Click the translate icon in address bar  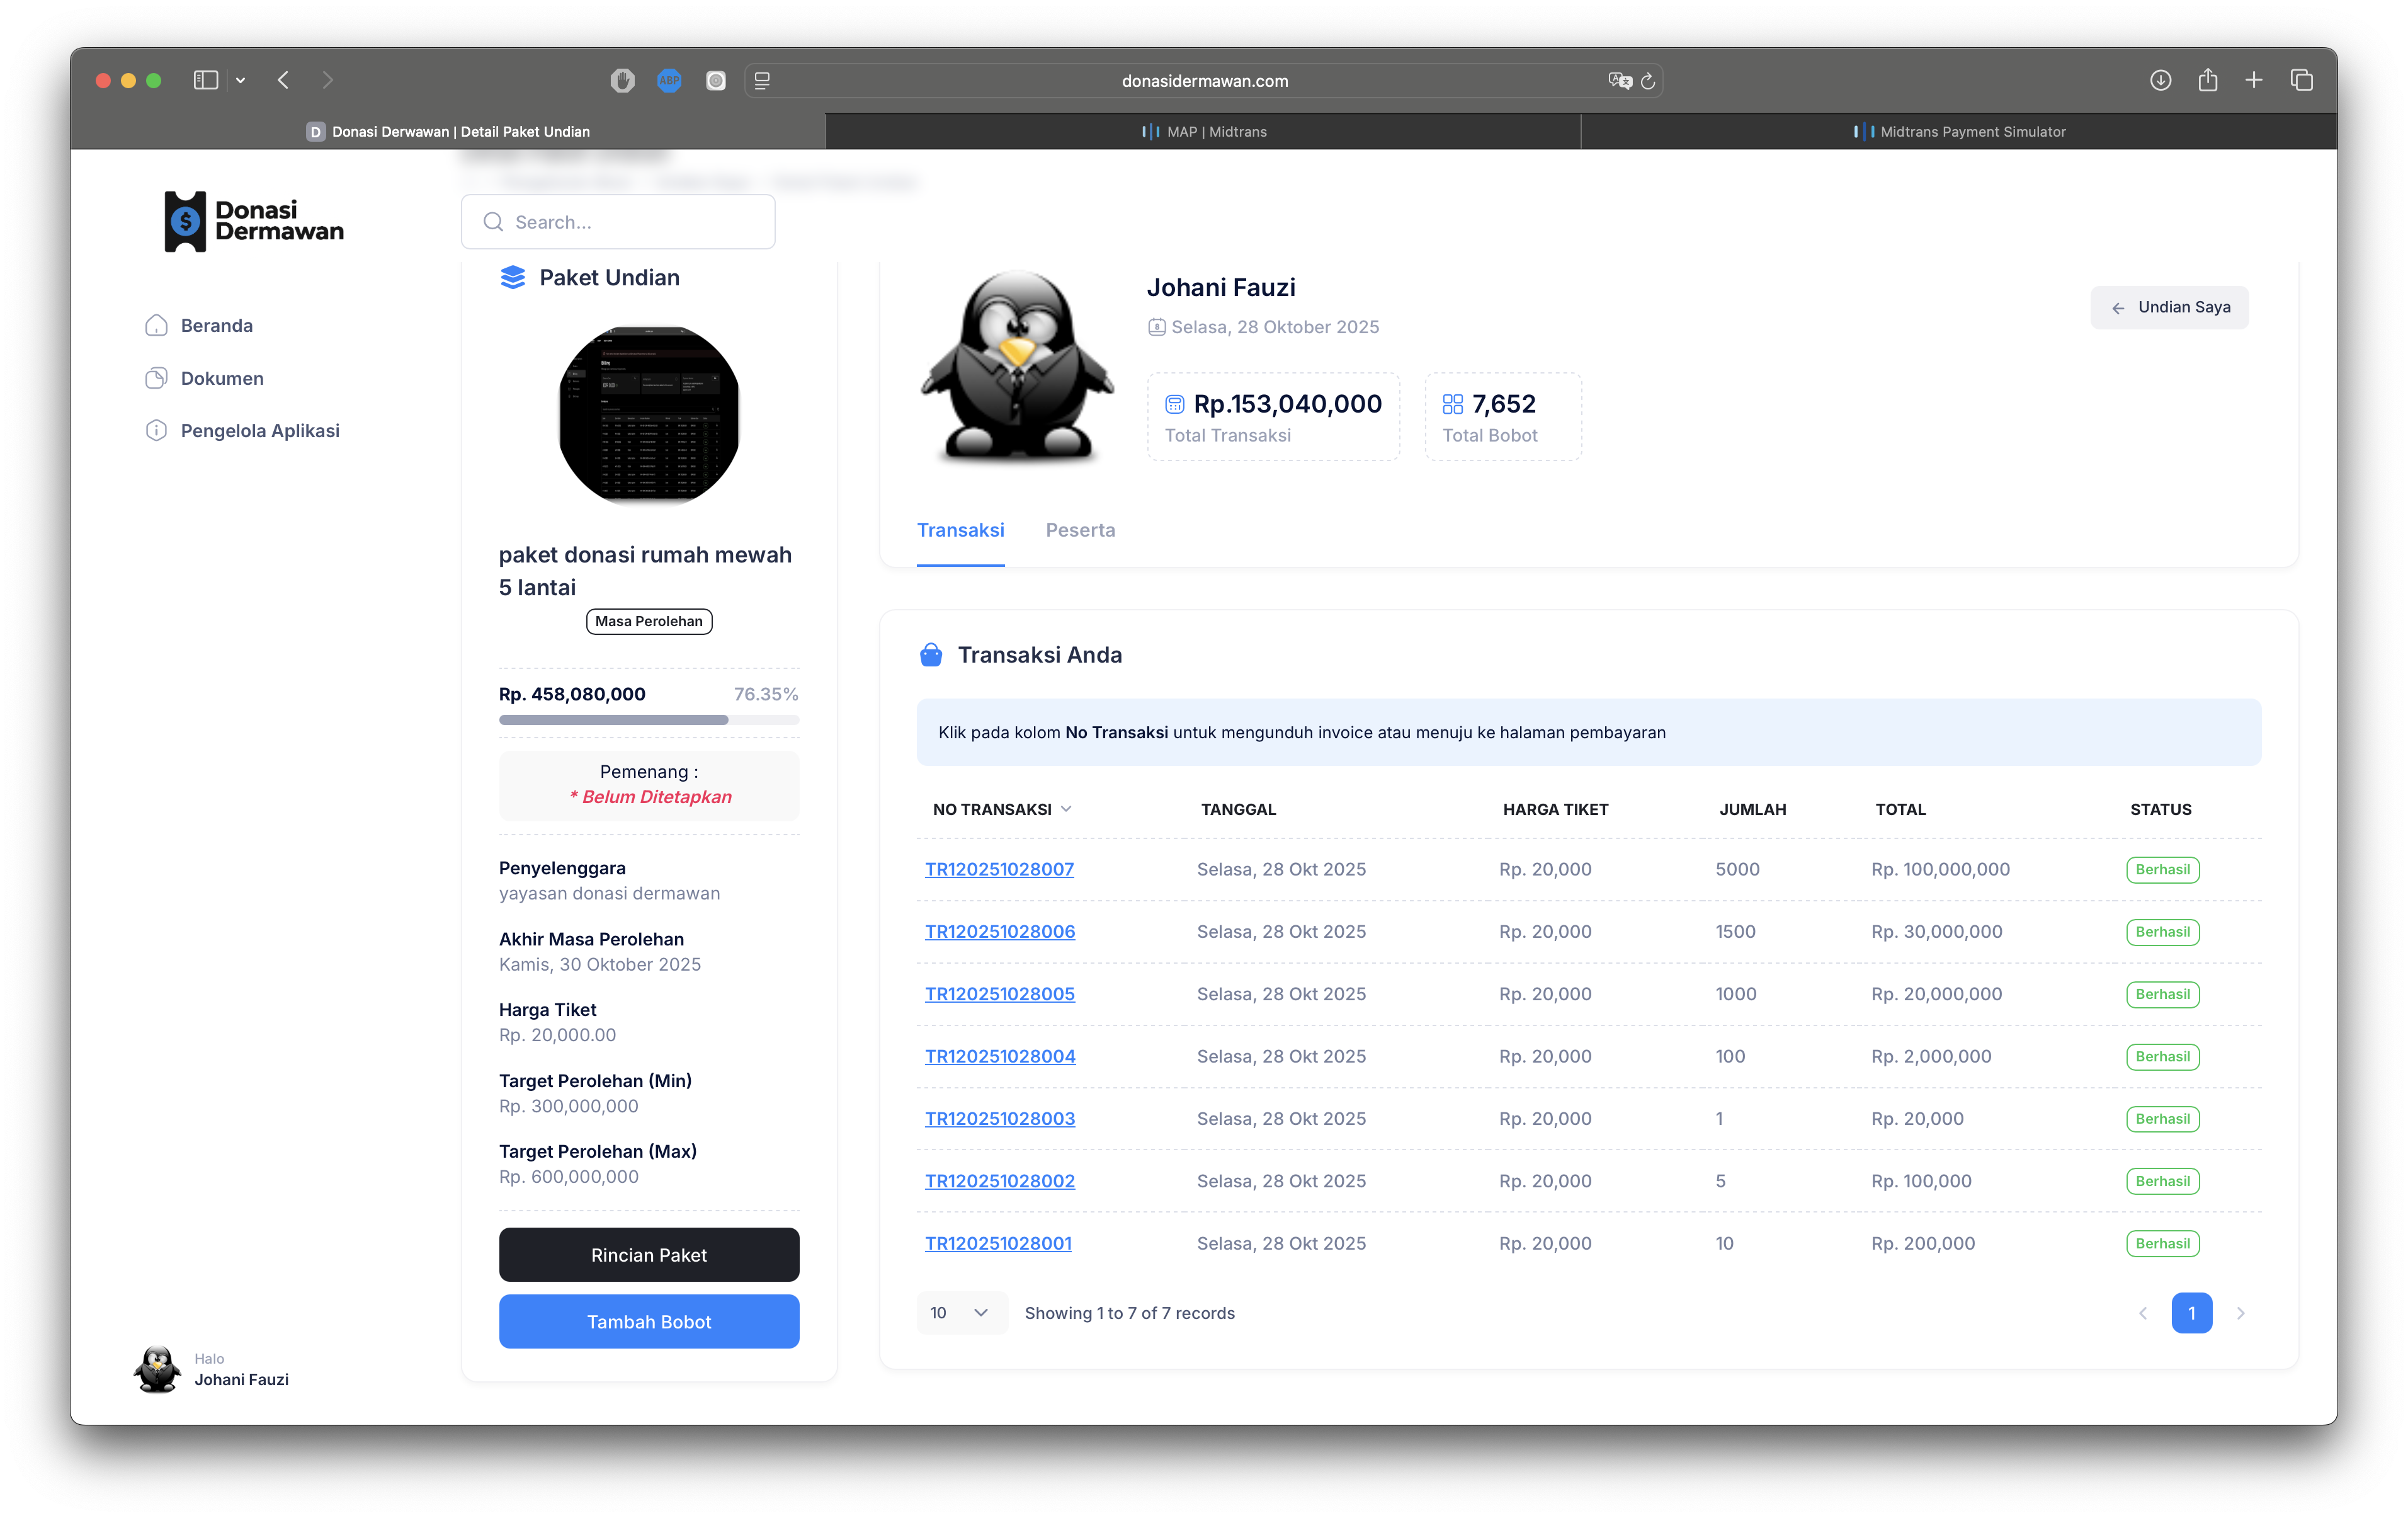click(x=1619, y=81)
